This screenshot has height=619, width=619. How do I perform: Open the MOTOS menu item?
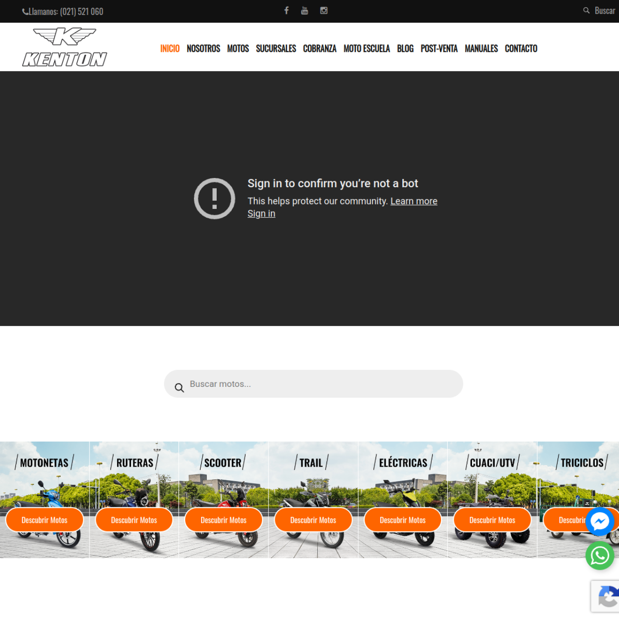point(238,48)
